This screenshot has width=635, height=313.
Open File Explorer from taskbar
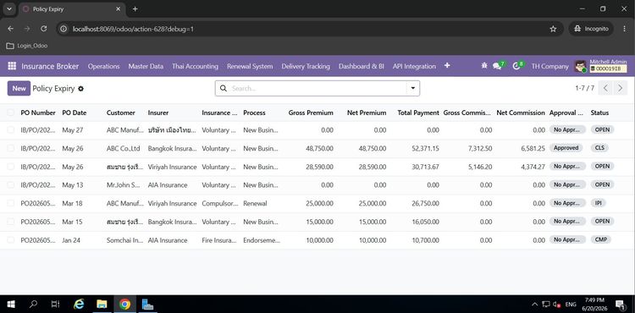tap(102, 304)
